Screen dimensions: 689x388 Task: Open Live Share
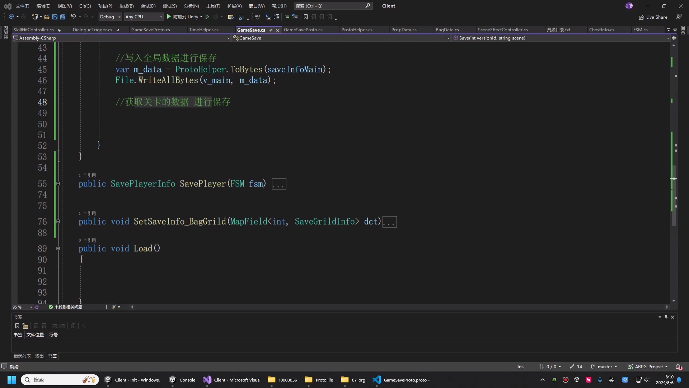(x=653, y=17)
